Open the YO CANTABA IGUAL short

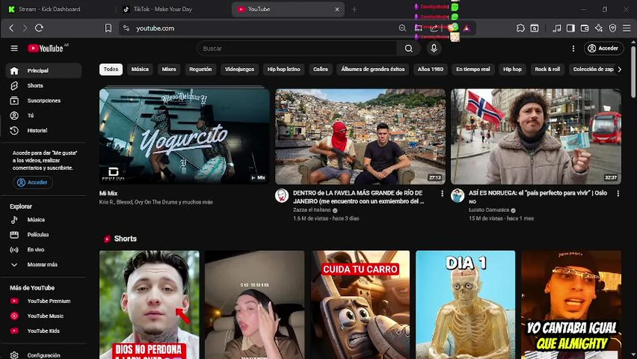click(x=571, y=305)
